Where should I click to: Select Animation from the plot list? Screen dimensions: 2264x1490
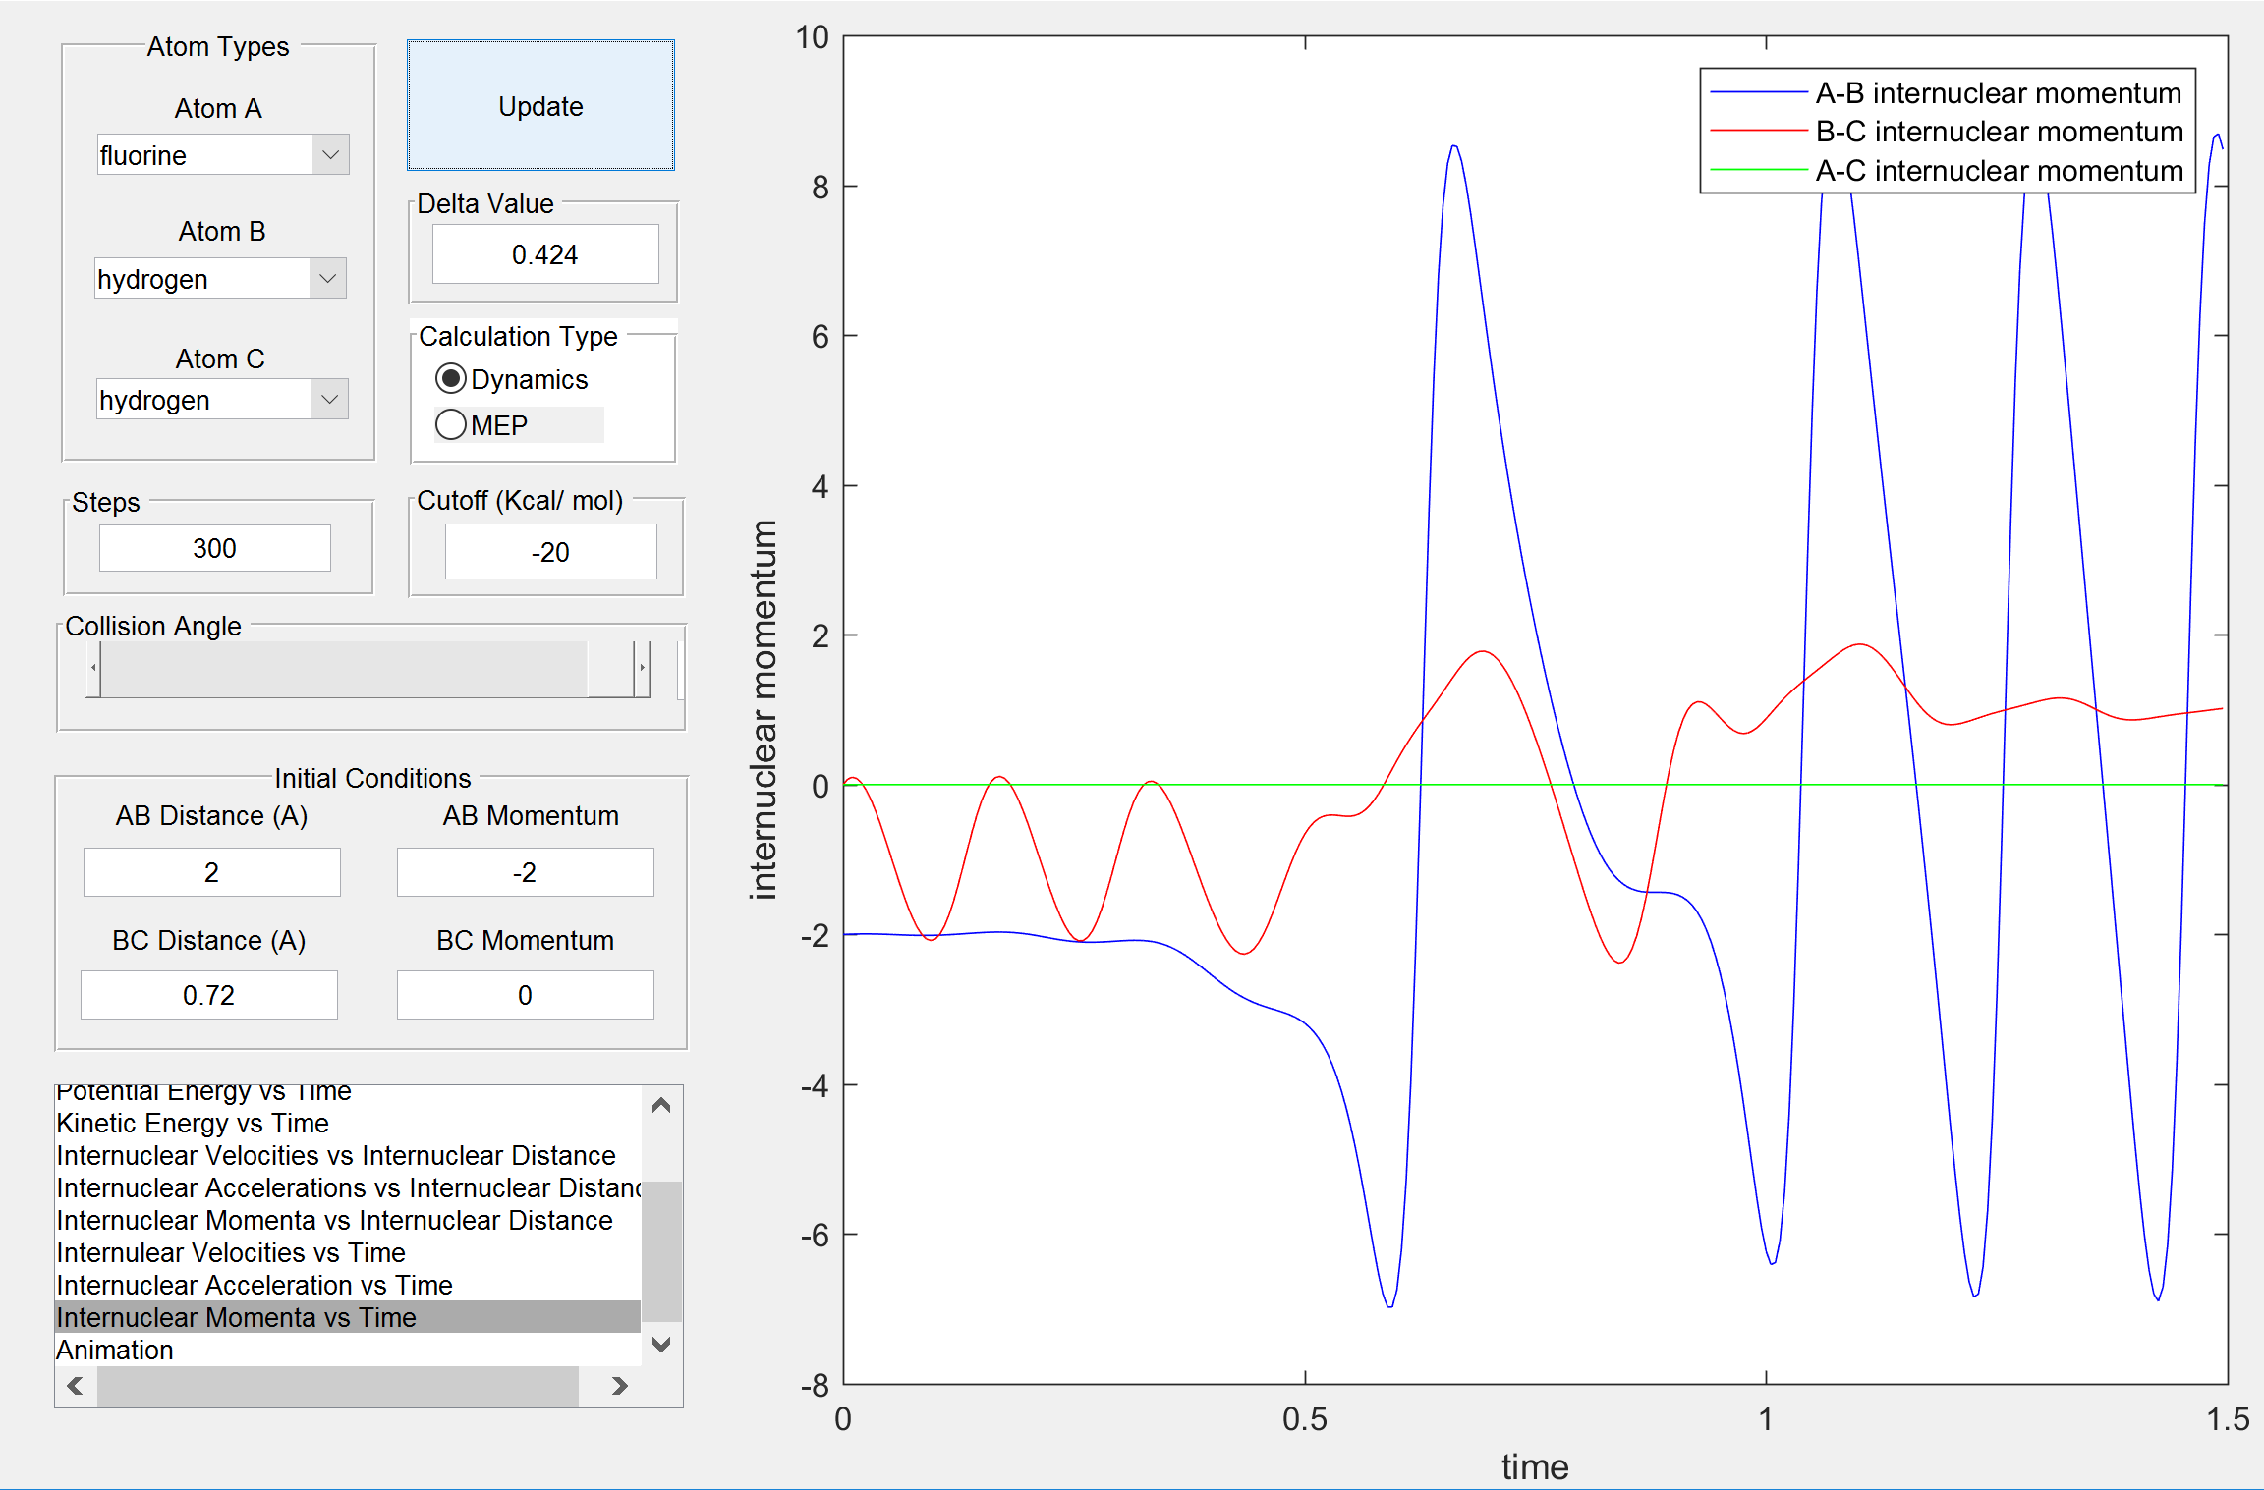tap(115, 1350)
